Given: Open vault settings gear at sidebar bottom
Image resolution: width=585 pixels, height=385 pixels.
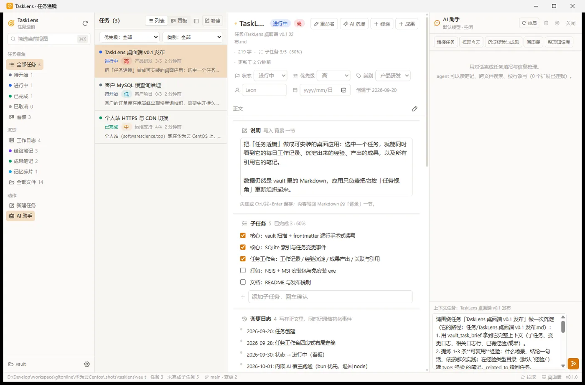Looking at the screenshot, I should [x=87, y=364].
